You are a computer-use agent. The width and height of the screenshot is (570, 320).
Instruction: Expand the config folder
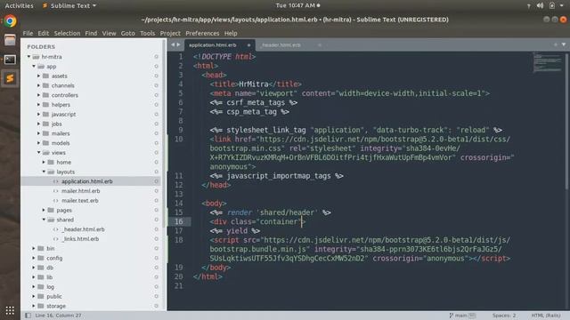[34, 258]
